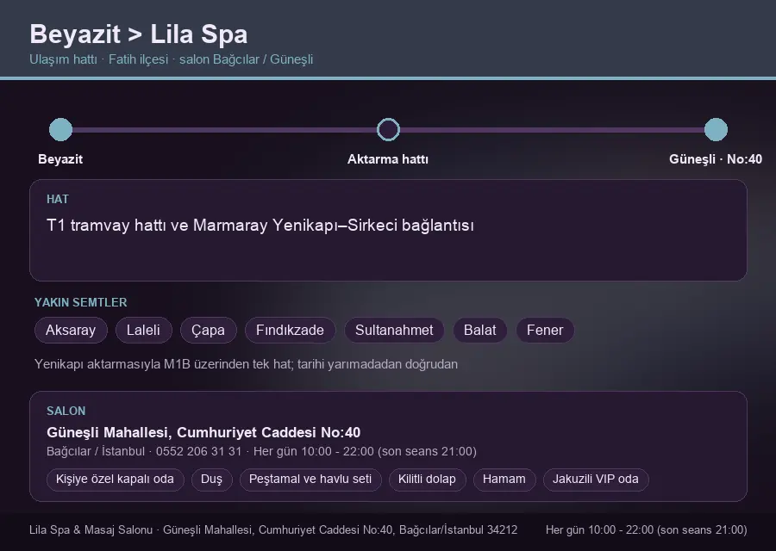Viewport: 776px width, 551px height.
Task: Click the Peştamal ve havlu seti tag
Action: click(x=310, y=480)
